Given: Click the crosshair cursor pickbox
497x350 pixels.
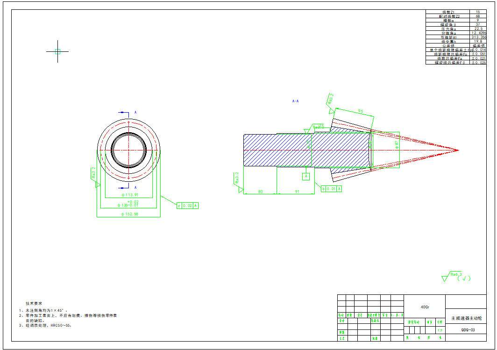Looking at the screenshot, I should click(57, 51).
